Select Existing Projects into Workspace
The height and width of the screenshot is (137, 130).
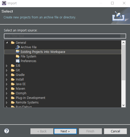pos(43,52)
